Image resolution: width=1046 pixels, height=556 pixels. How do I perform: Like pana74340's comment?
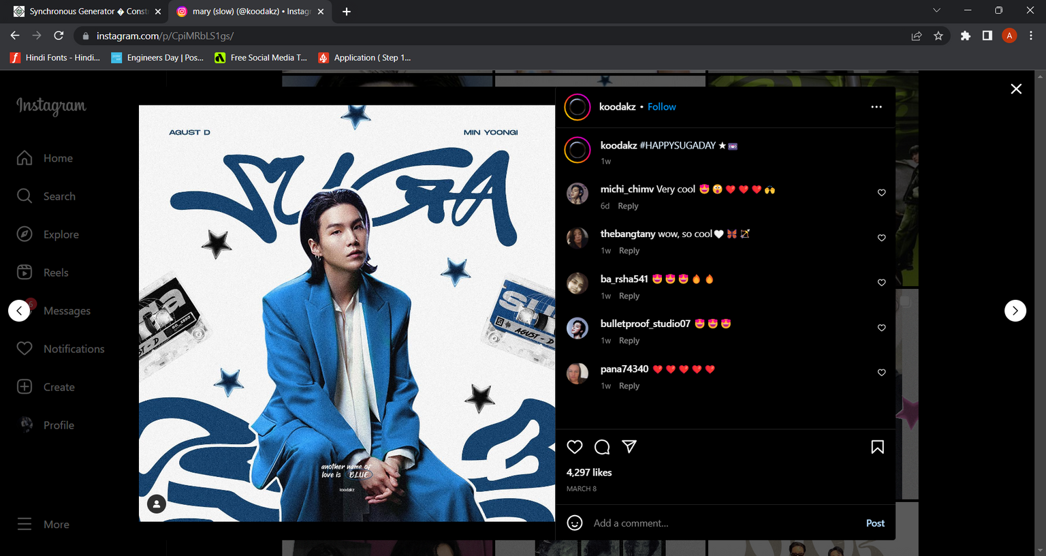point(881,373)
